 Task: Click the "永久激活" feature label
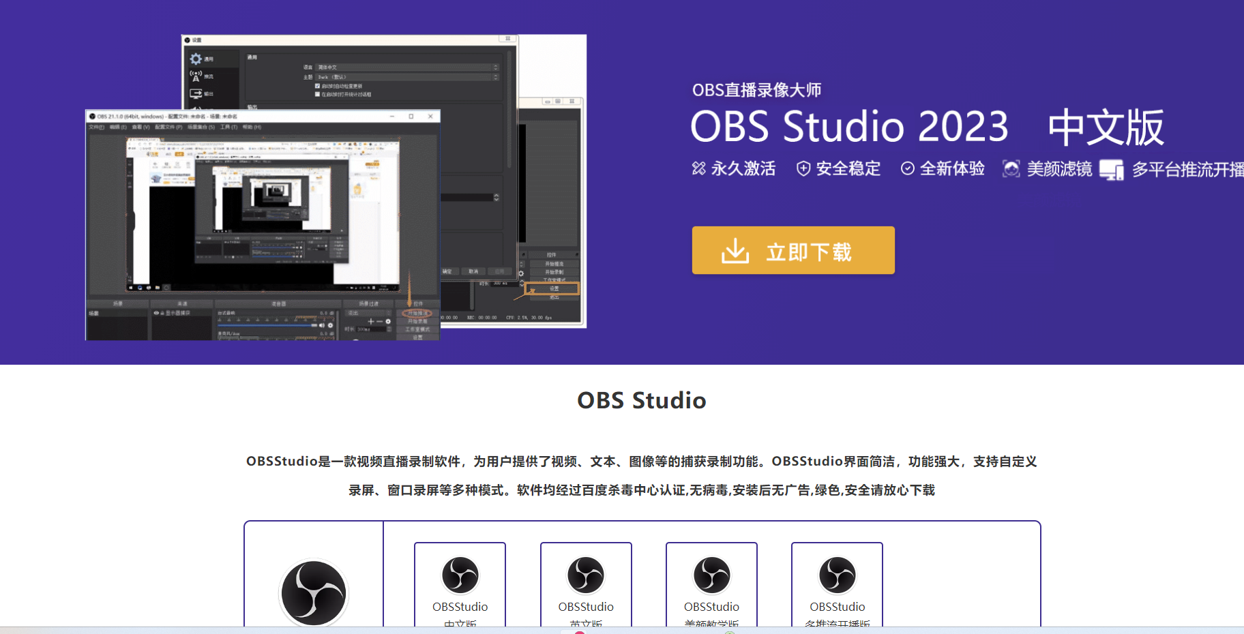point(743,168)
